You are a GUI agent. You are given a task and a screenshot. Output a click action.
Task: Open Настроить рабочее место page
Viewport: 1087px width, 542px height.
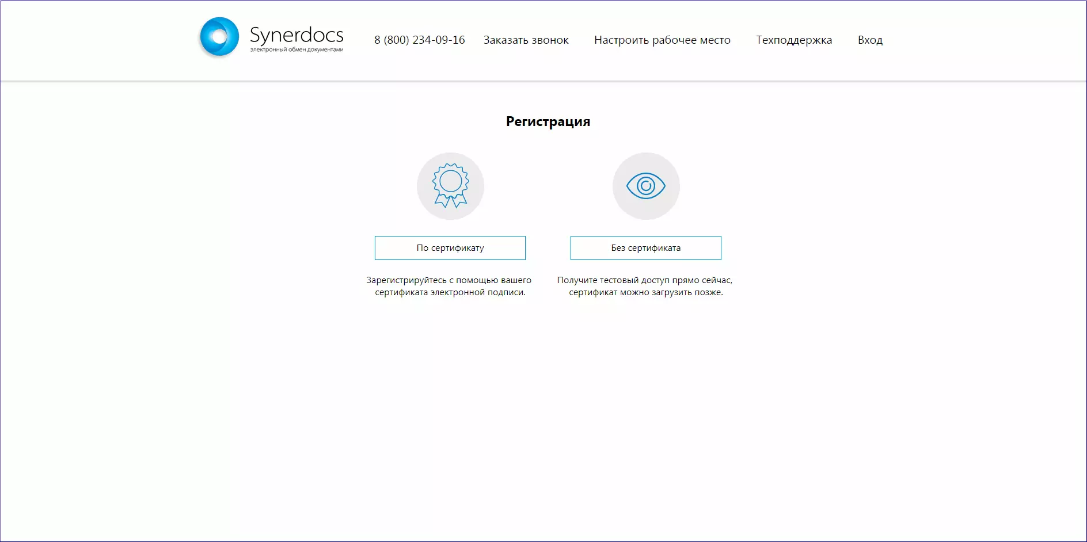(662, 40)
